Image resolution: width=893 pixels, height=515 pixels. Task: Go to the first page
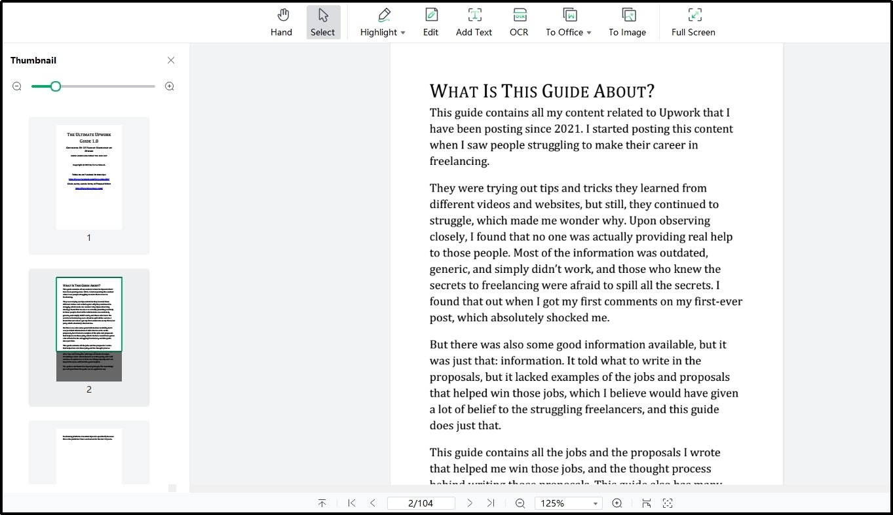(352, 503)
